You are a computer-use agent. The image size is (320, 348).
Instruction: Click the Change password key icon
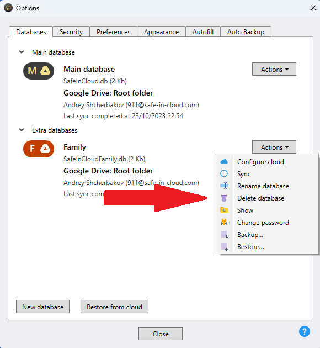tap(224, 222)
